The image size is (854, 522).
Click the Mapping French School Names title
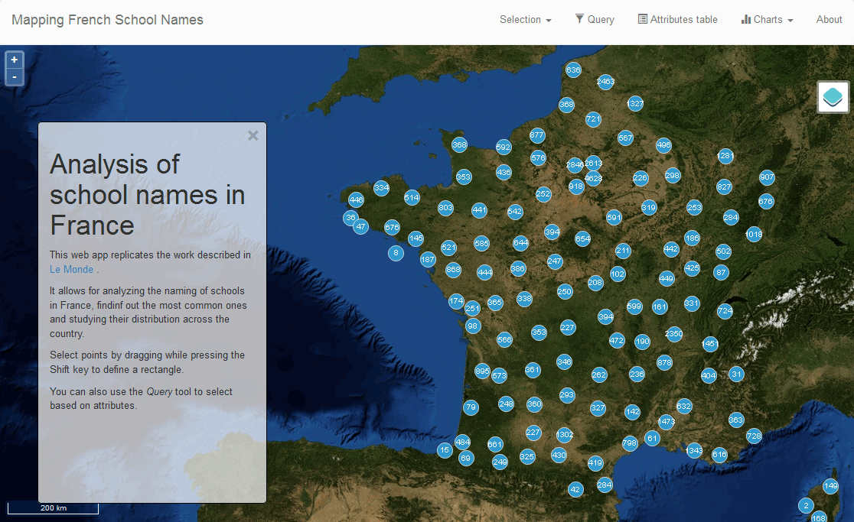coord(107,20)
